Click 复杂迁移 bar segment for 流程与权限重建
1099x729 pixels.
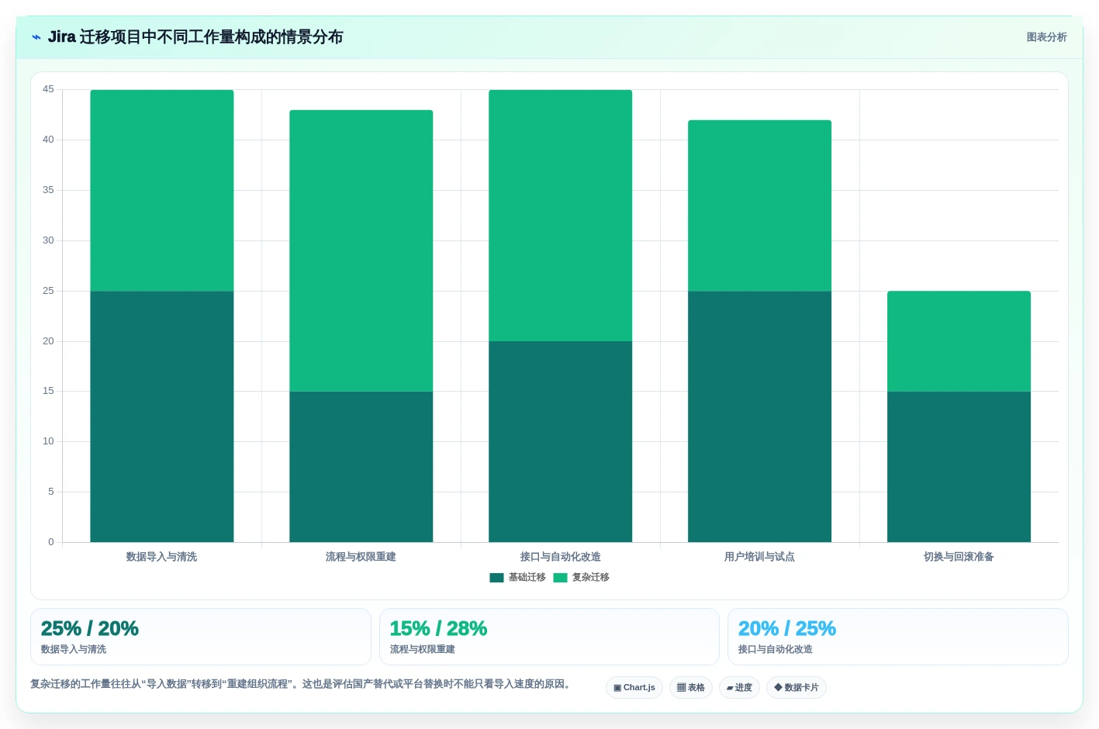click(361, 250)
